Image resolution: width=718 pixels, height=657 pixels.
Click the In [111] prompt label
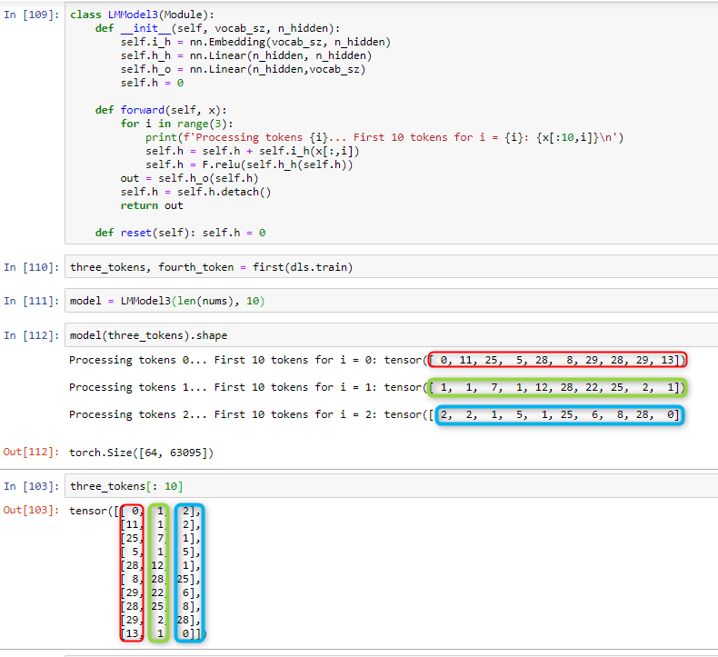pyautogui.click(x=32, y=301)
